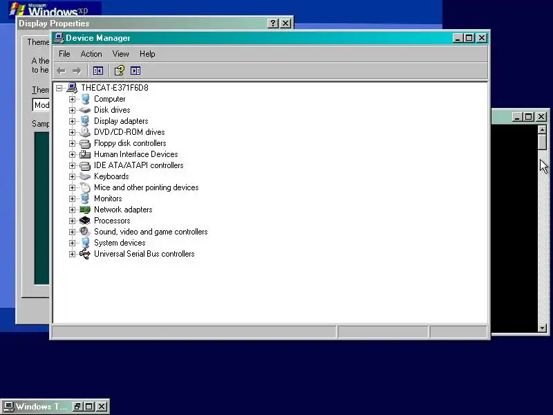Open the Help menu

pos(147,54)
